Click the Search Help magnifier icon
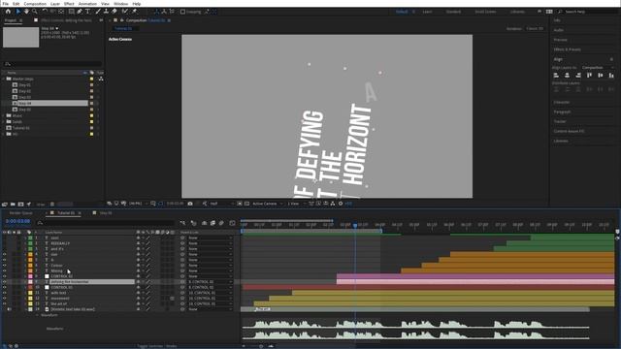This screenshot has height=349, width=621. (x=560, y=12)
